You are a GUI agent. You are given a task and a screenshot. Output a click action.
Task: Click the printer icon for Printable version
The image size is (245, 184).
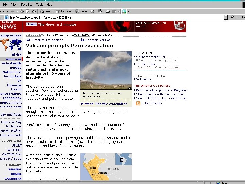[82, 40]
